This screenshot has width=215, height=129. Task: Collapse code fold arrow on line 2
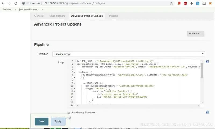tap(74, 64)
